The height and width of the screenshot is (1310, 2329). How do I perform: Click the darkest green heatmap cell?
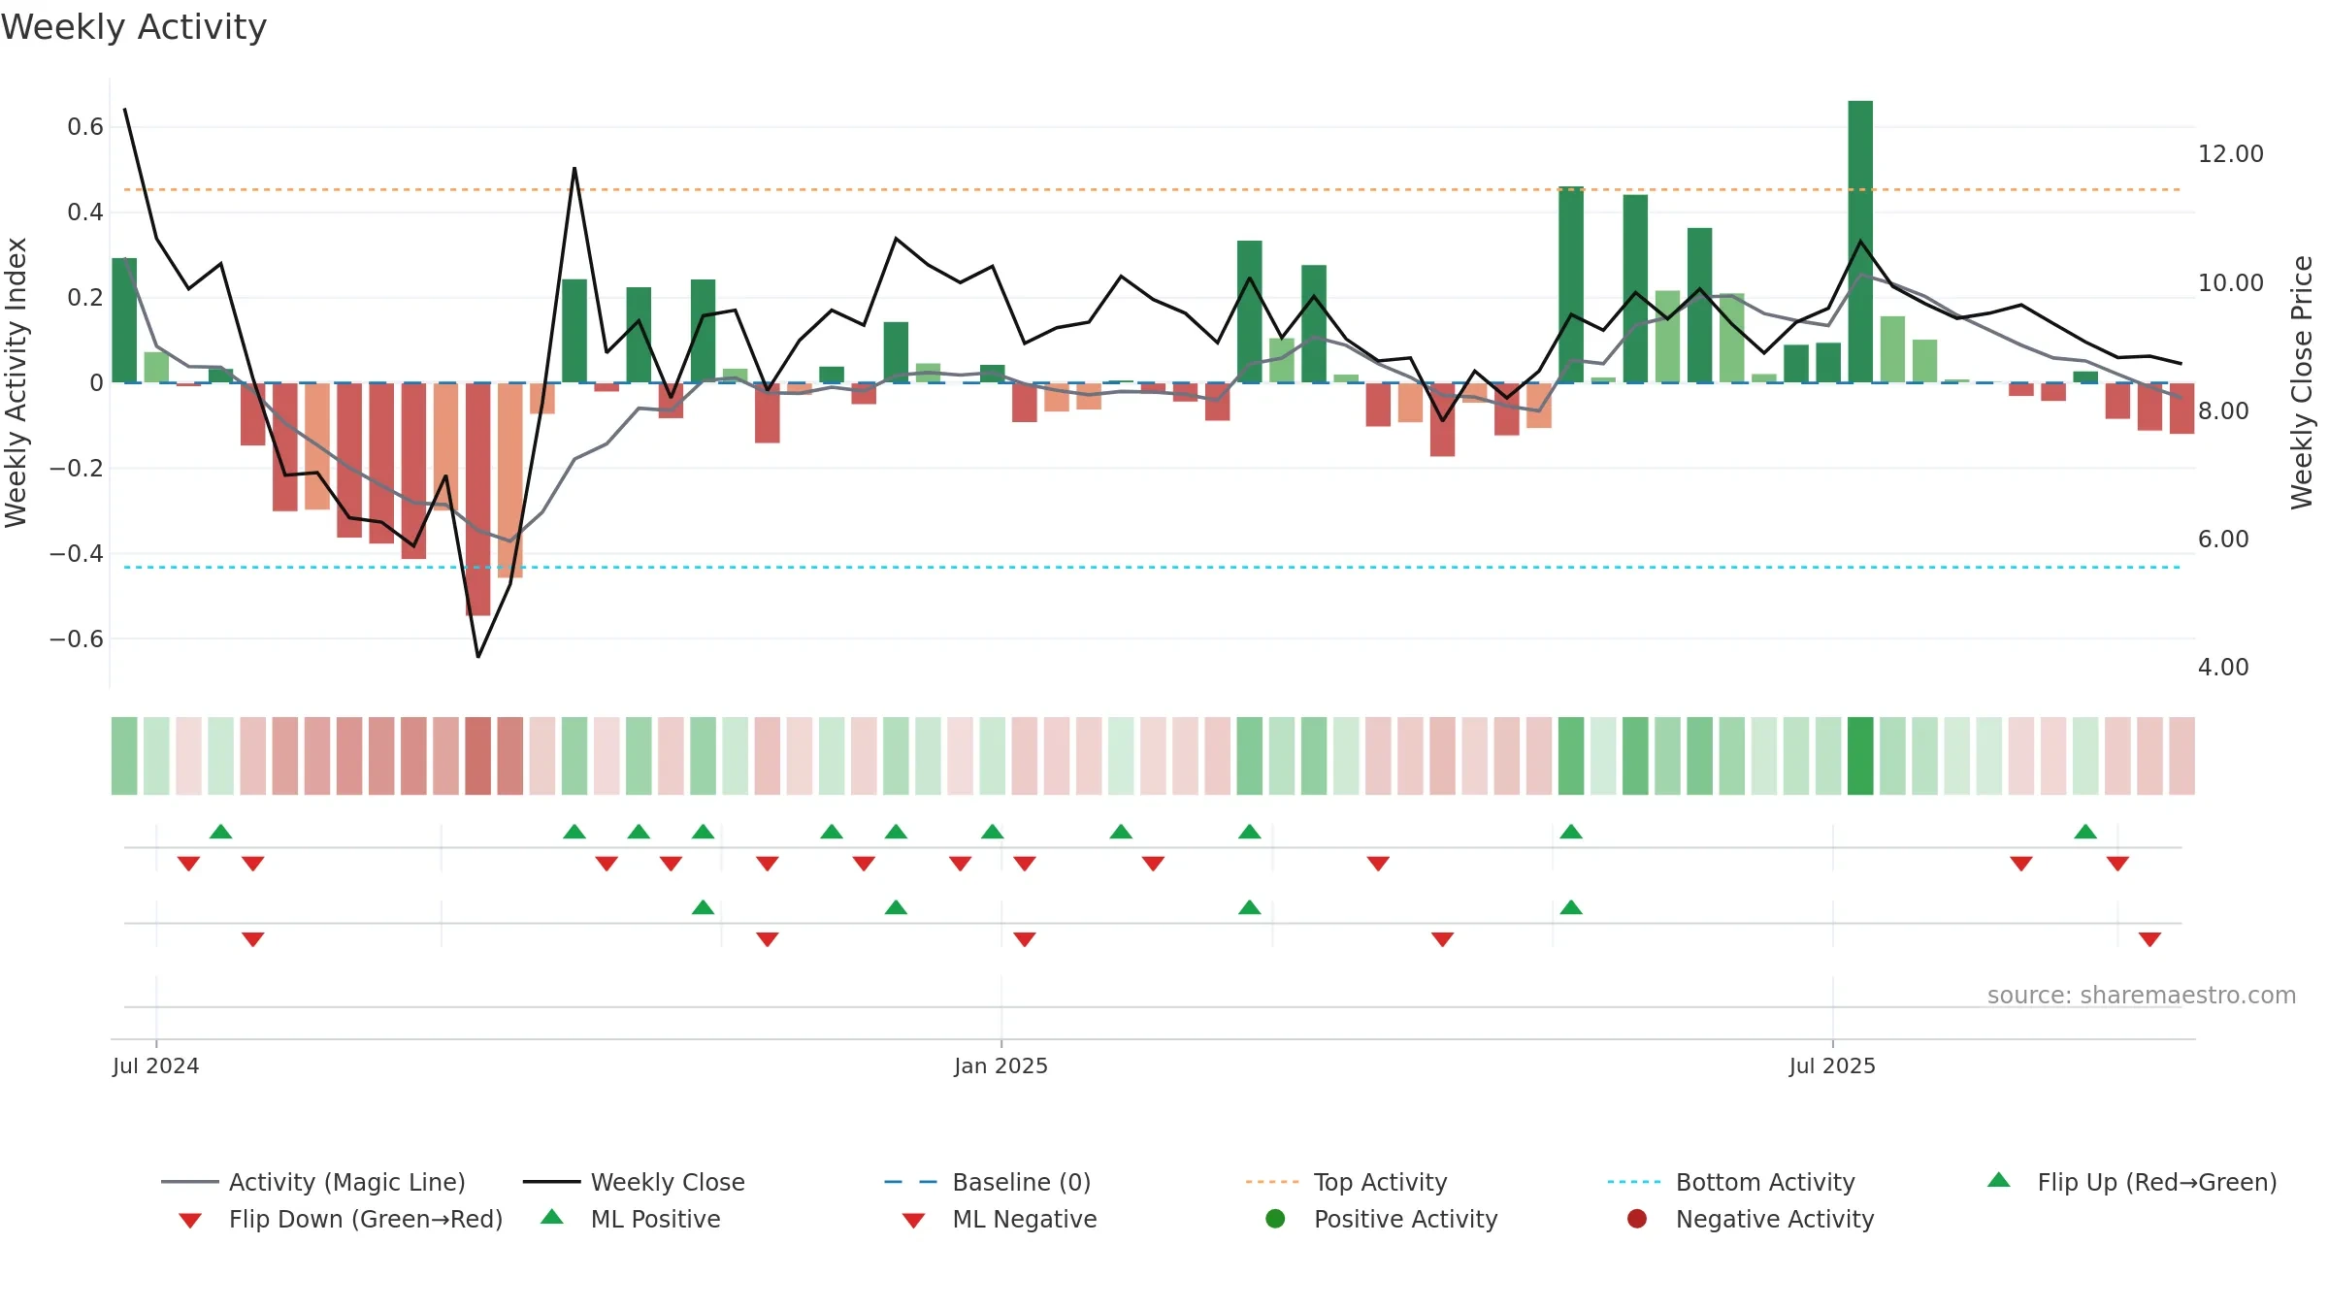tap(1860, 756)
